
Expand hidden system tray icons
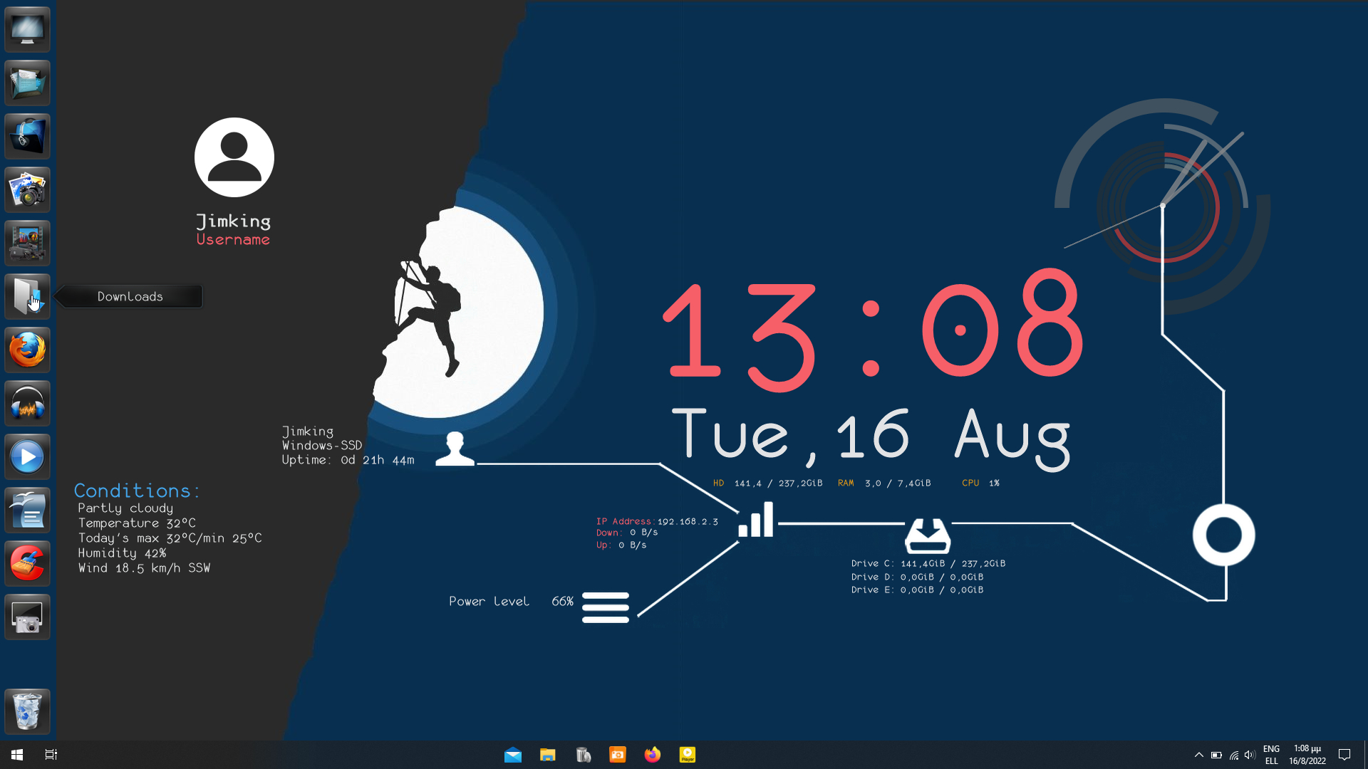coord(1199,755)
